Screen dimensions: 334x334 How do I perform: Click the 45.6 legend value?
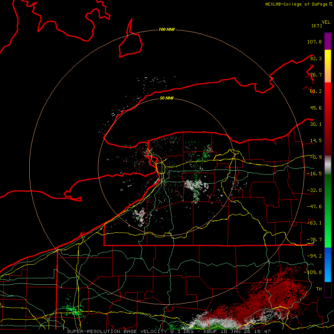[x=316, y=108]
